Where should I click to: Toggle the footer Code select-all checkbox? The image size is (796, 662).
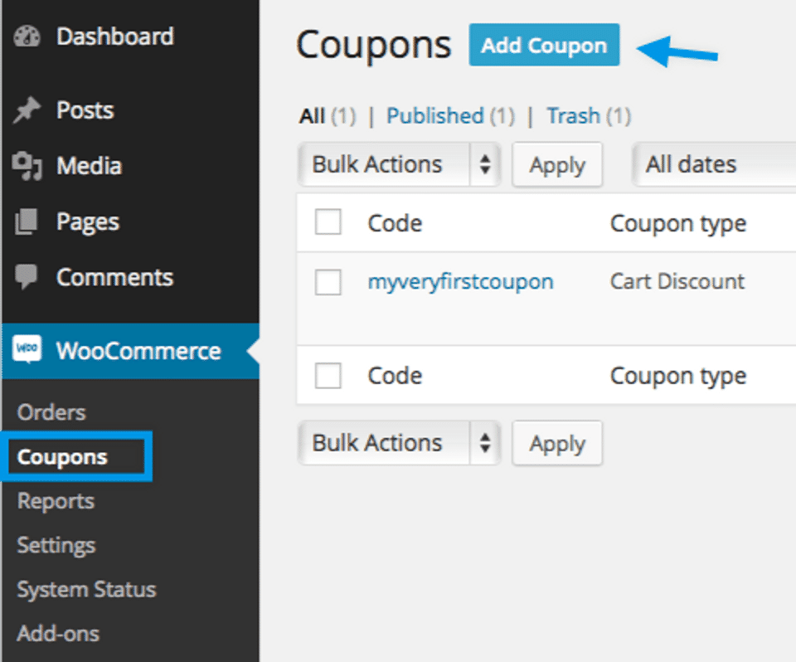(328, 376)
